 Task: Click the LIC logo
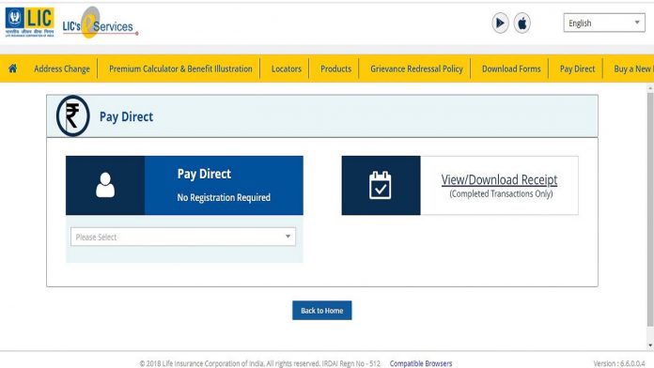point(30,23)
